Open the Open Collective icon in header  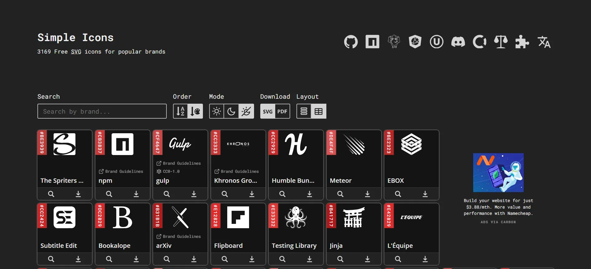coord(480,42)
